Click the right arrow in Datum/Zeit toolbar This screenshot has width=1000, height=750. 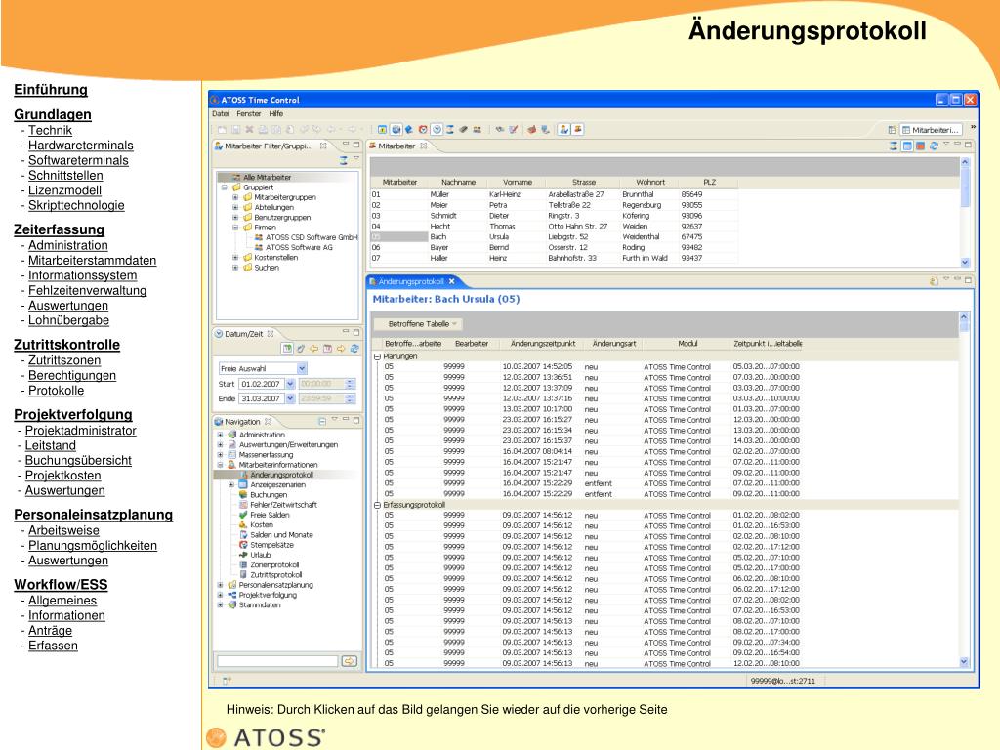coord(341,349)
